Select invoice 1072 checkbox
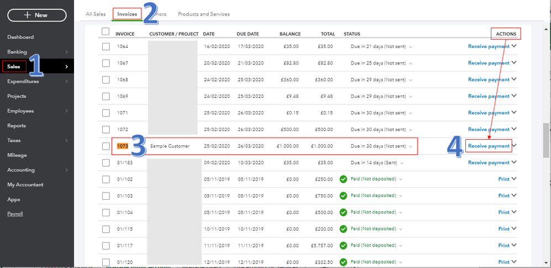551x268 pixels. tap(106, 129)
